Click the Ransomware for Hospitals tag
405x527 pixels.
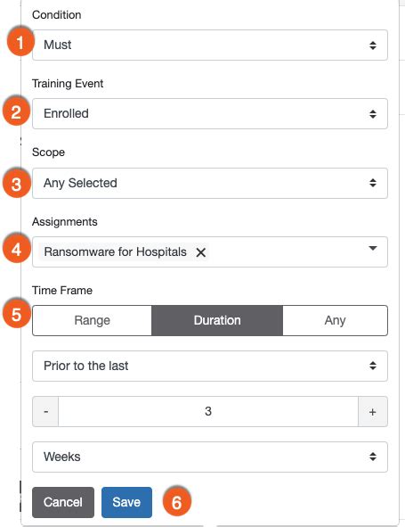(x=116, y=252)
